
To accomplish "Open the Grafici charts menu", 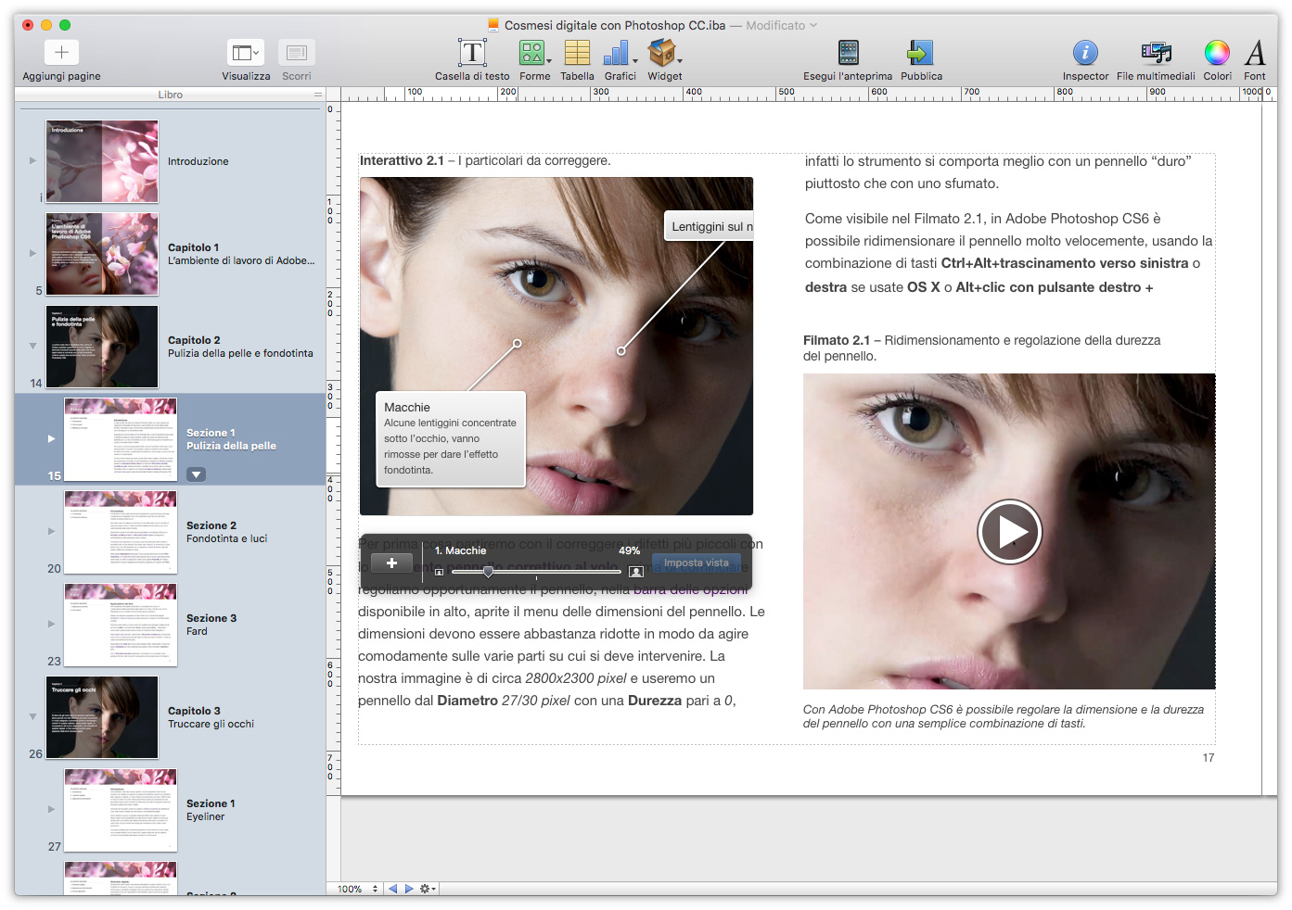I will pos(620,53).
